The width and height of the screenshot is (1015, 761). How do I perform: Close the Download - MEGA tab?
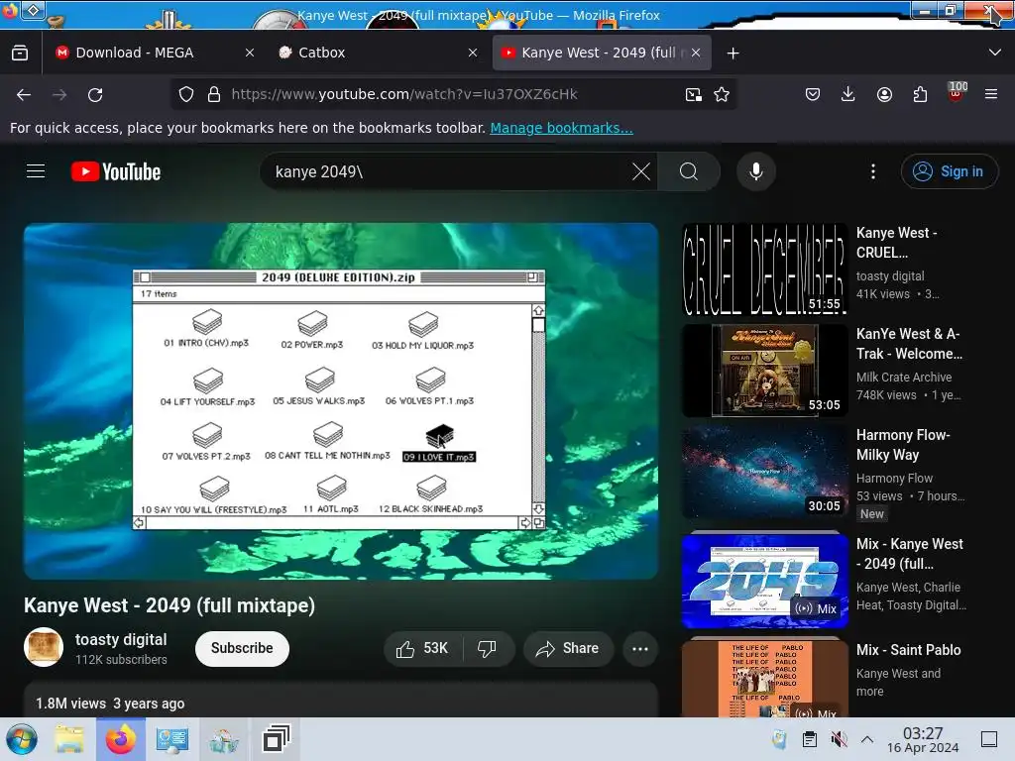coord(249,53)
